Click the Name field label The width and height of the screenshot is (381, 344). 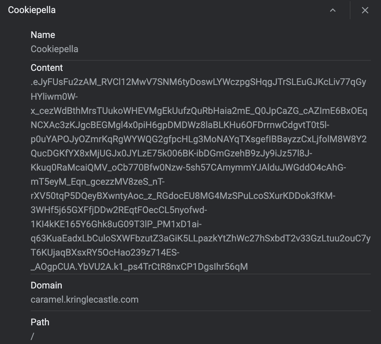(43, 35)
